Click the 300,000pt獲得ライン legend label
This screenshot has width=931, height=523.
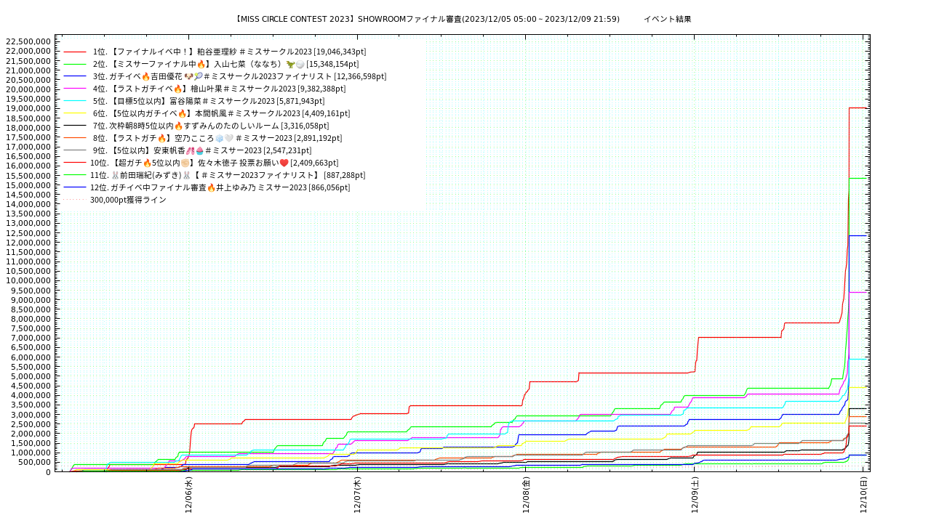[x=128, y=200]
